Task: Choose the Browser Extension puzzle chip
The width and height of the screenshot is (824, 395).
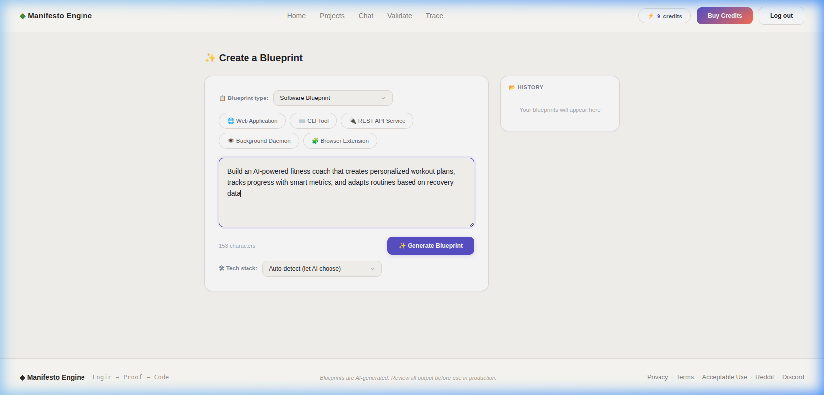Action: (x=340, y=141)
